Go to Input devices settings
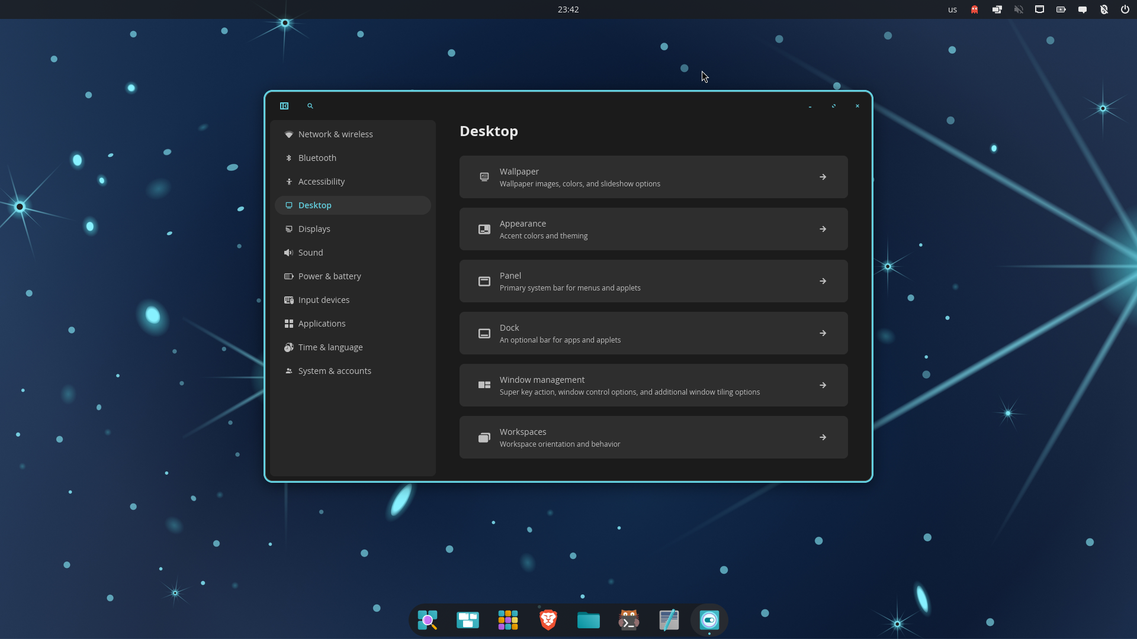The image size is (1137, 639). point(353,300)
